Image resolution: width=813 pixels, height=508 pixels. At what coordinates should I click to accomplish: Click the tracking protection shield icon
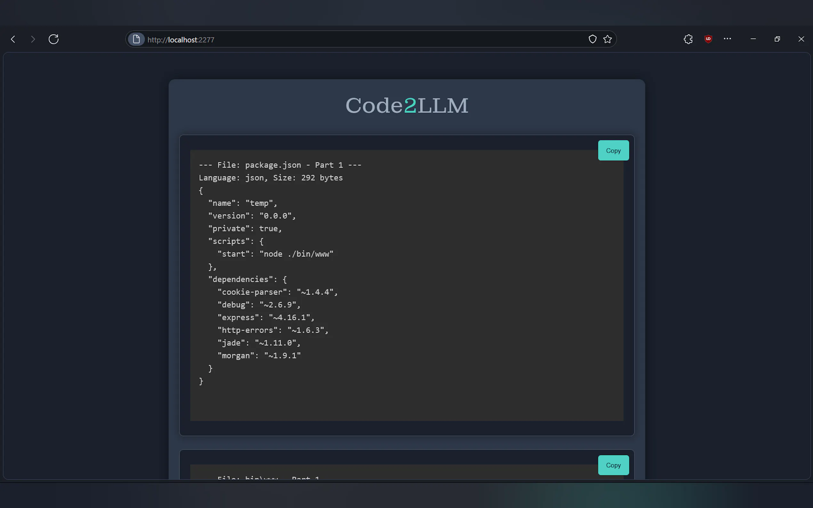coord(592,39)
